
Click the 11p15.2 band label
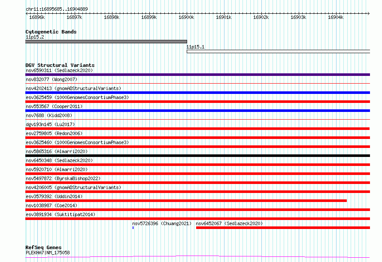35,37
